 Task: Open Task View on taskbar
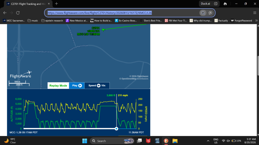pos(140,141)
